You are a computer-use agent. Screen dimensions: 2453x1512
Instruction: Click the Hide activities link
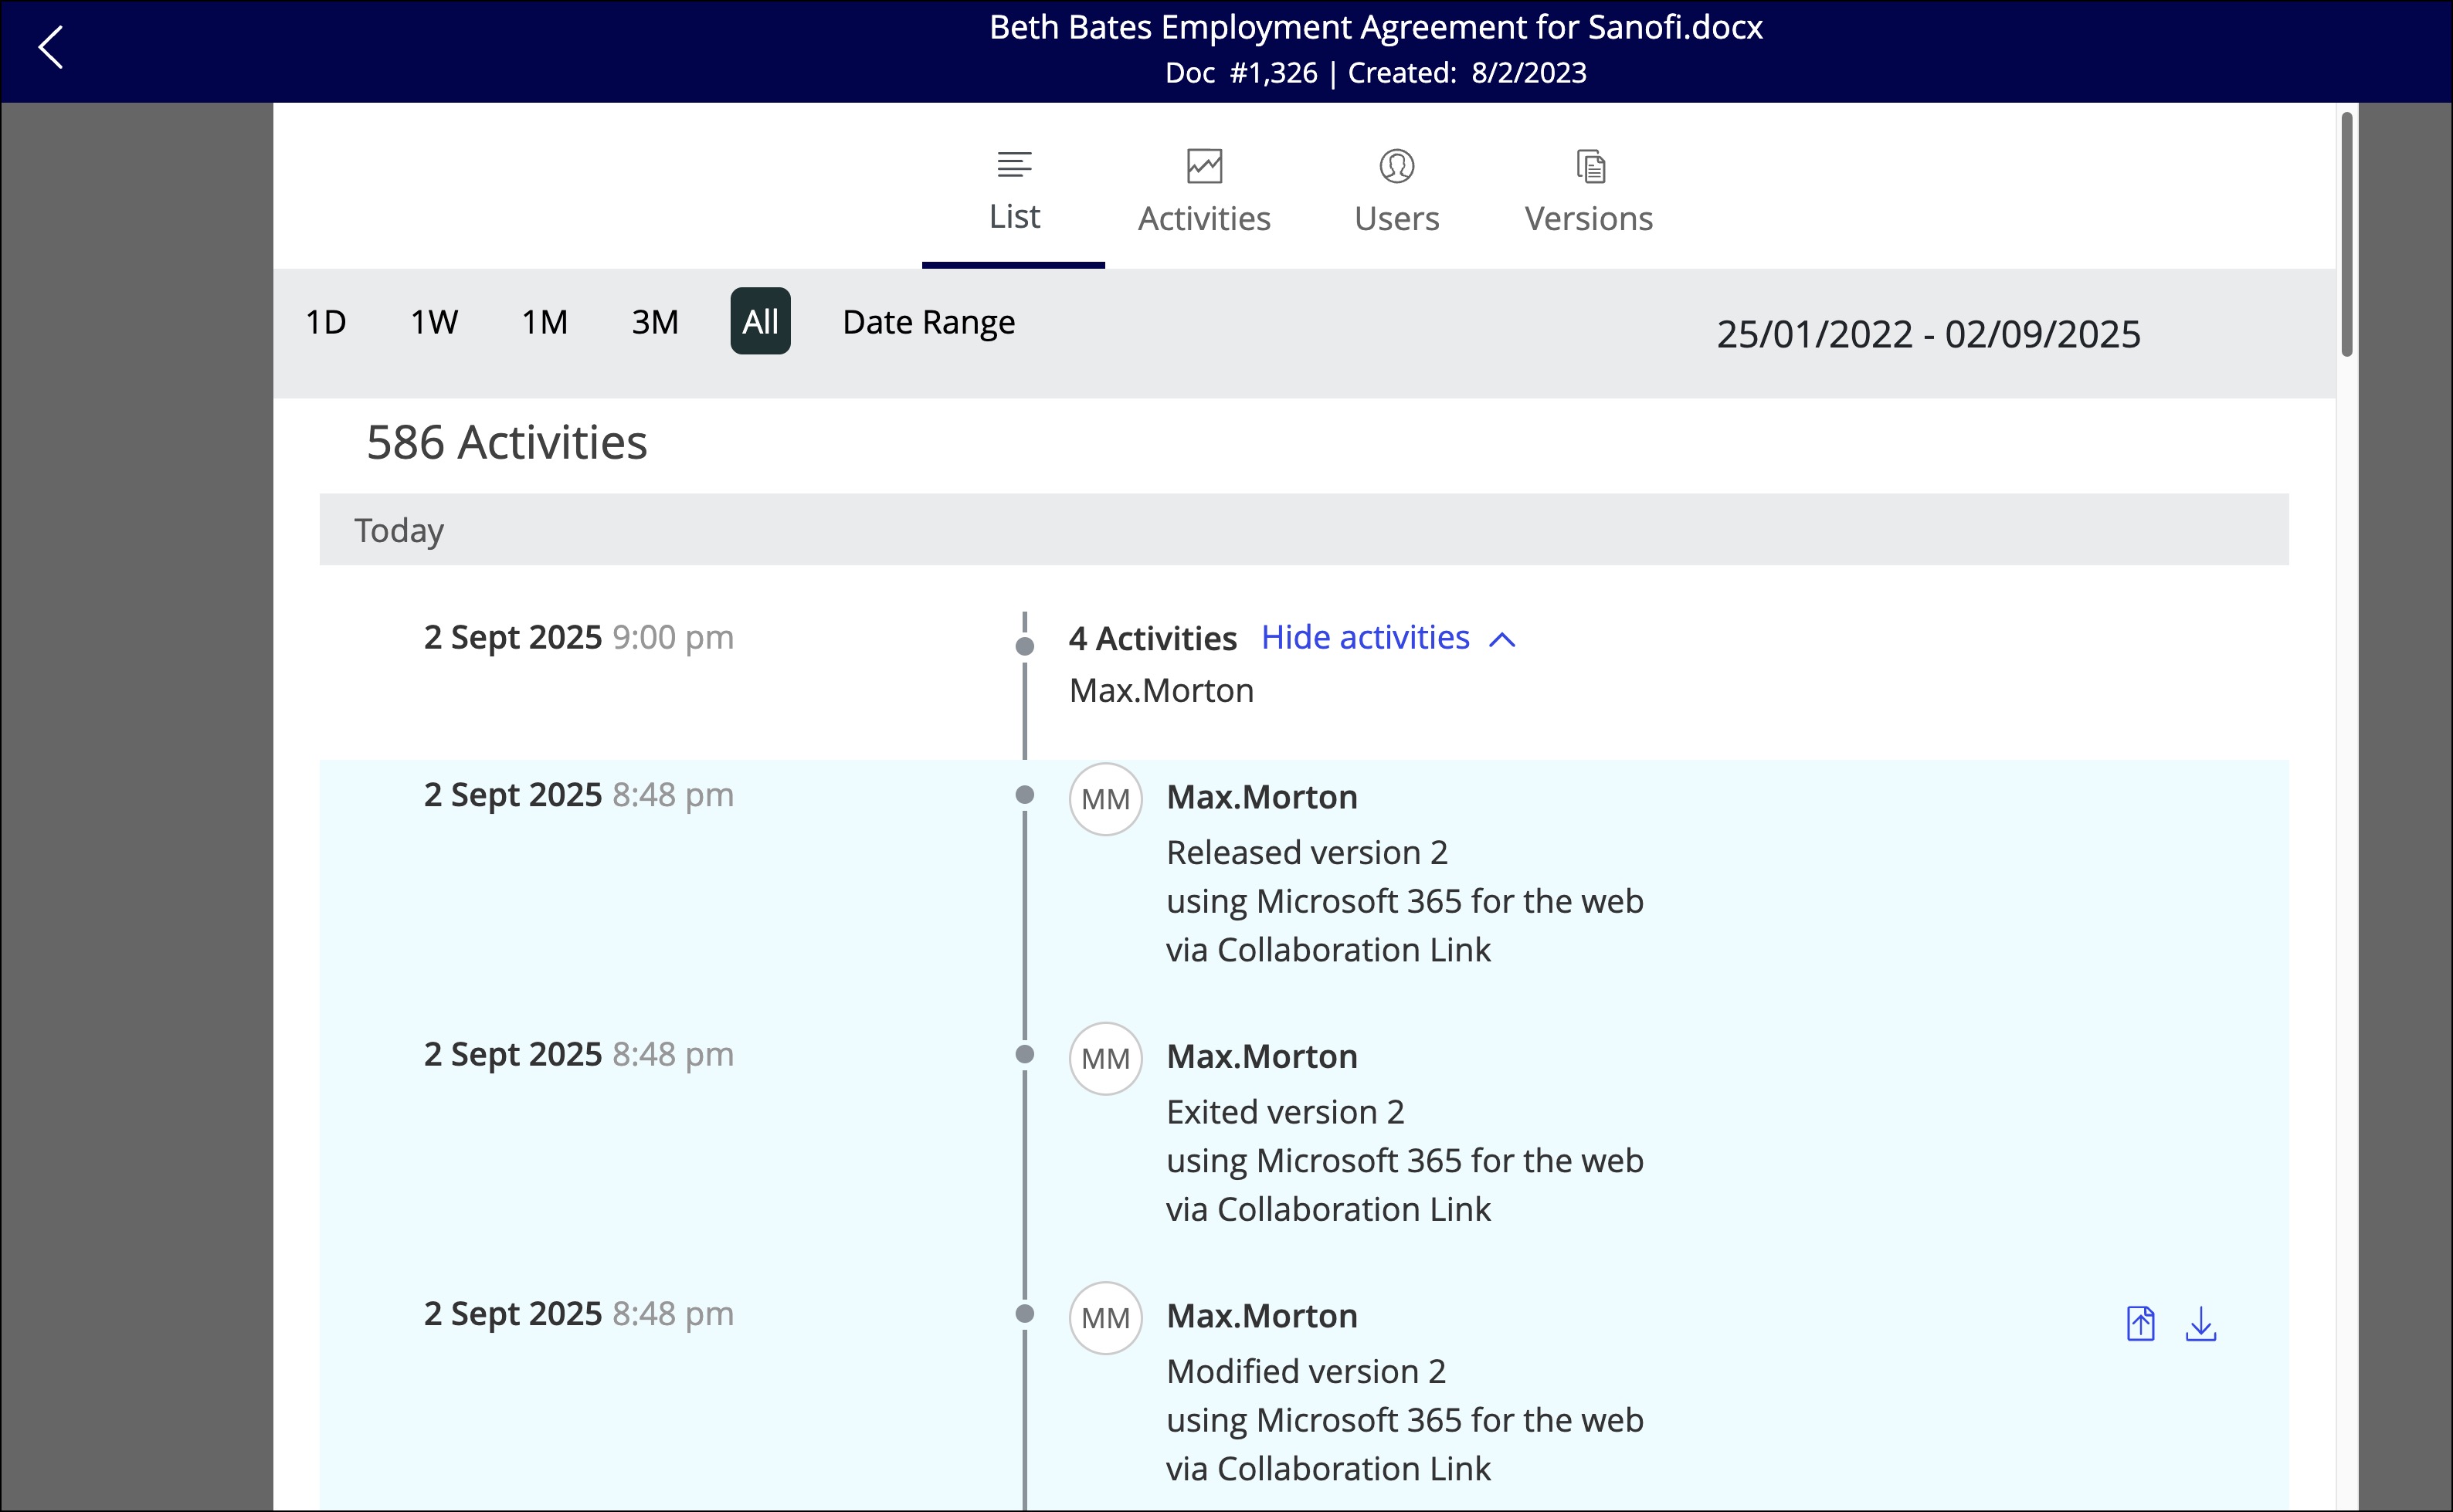point(1365,638)
